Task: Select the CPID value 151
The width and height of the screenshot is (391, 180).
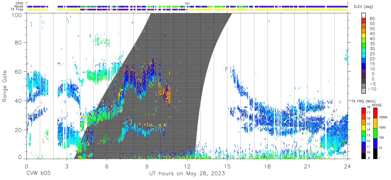Action: [x=187, y=3]
